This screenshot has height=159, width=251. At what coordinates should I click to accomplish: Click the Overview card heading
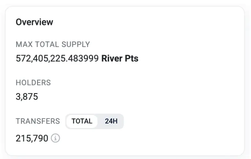click(34, 22)
